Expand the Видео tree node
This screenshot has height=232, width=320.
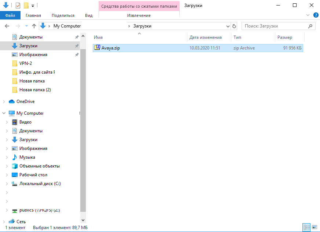pos(7,122)
